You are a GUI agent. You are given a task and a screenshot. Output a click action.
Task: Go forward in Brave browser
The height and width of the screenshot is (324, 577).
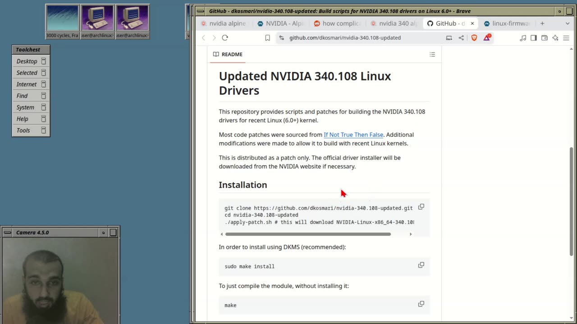point(214,38)
